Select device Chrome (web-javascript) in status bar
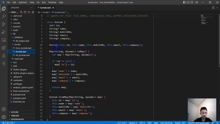 coord(198,123)
